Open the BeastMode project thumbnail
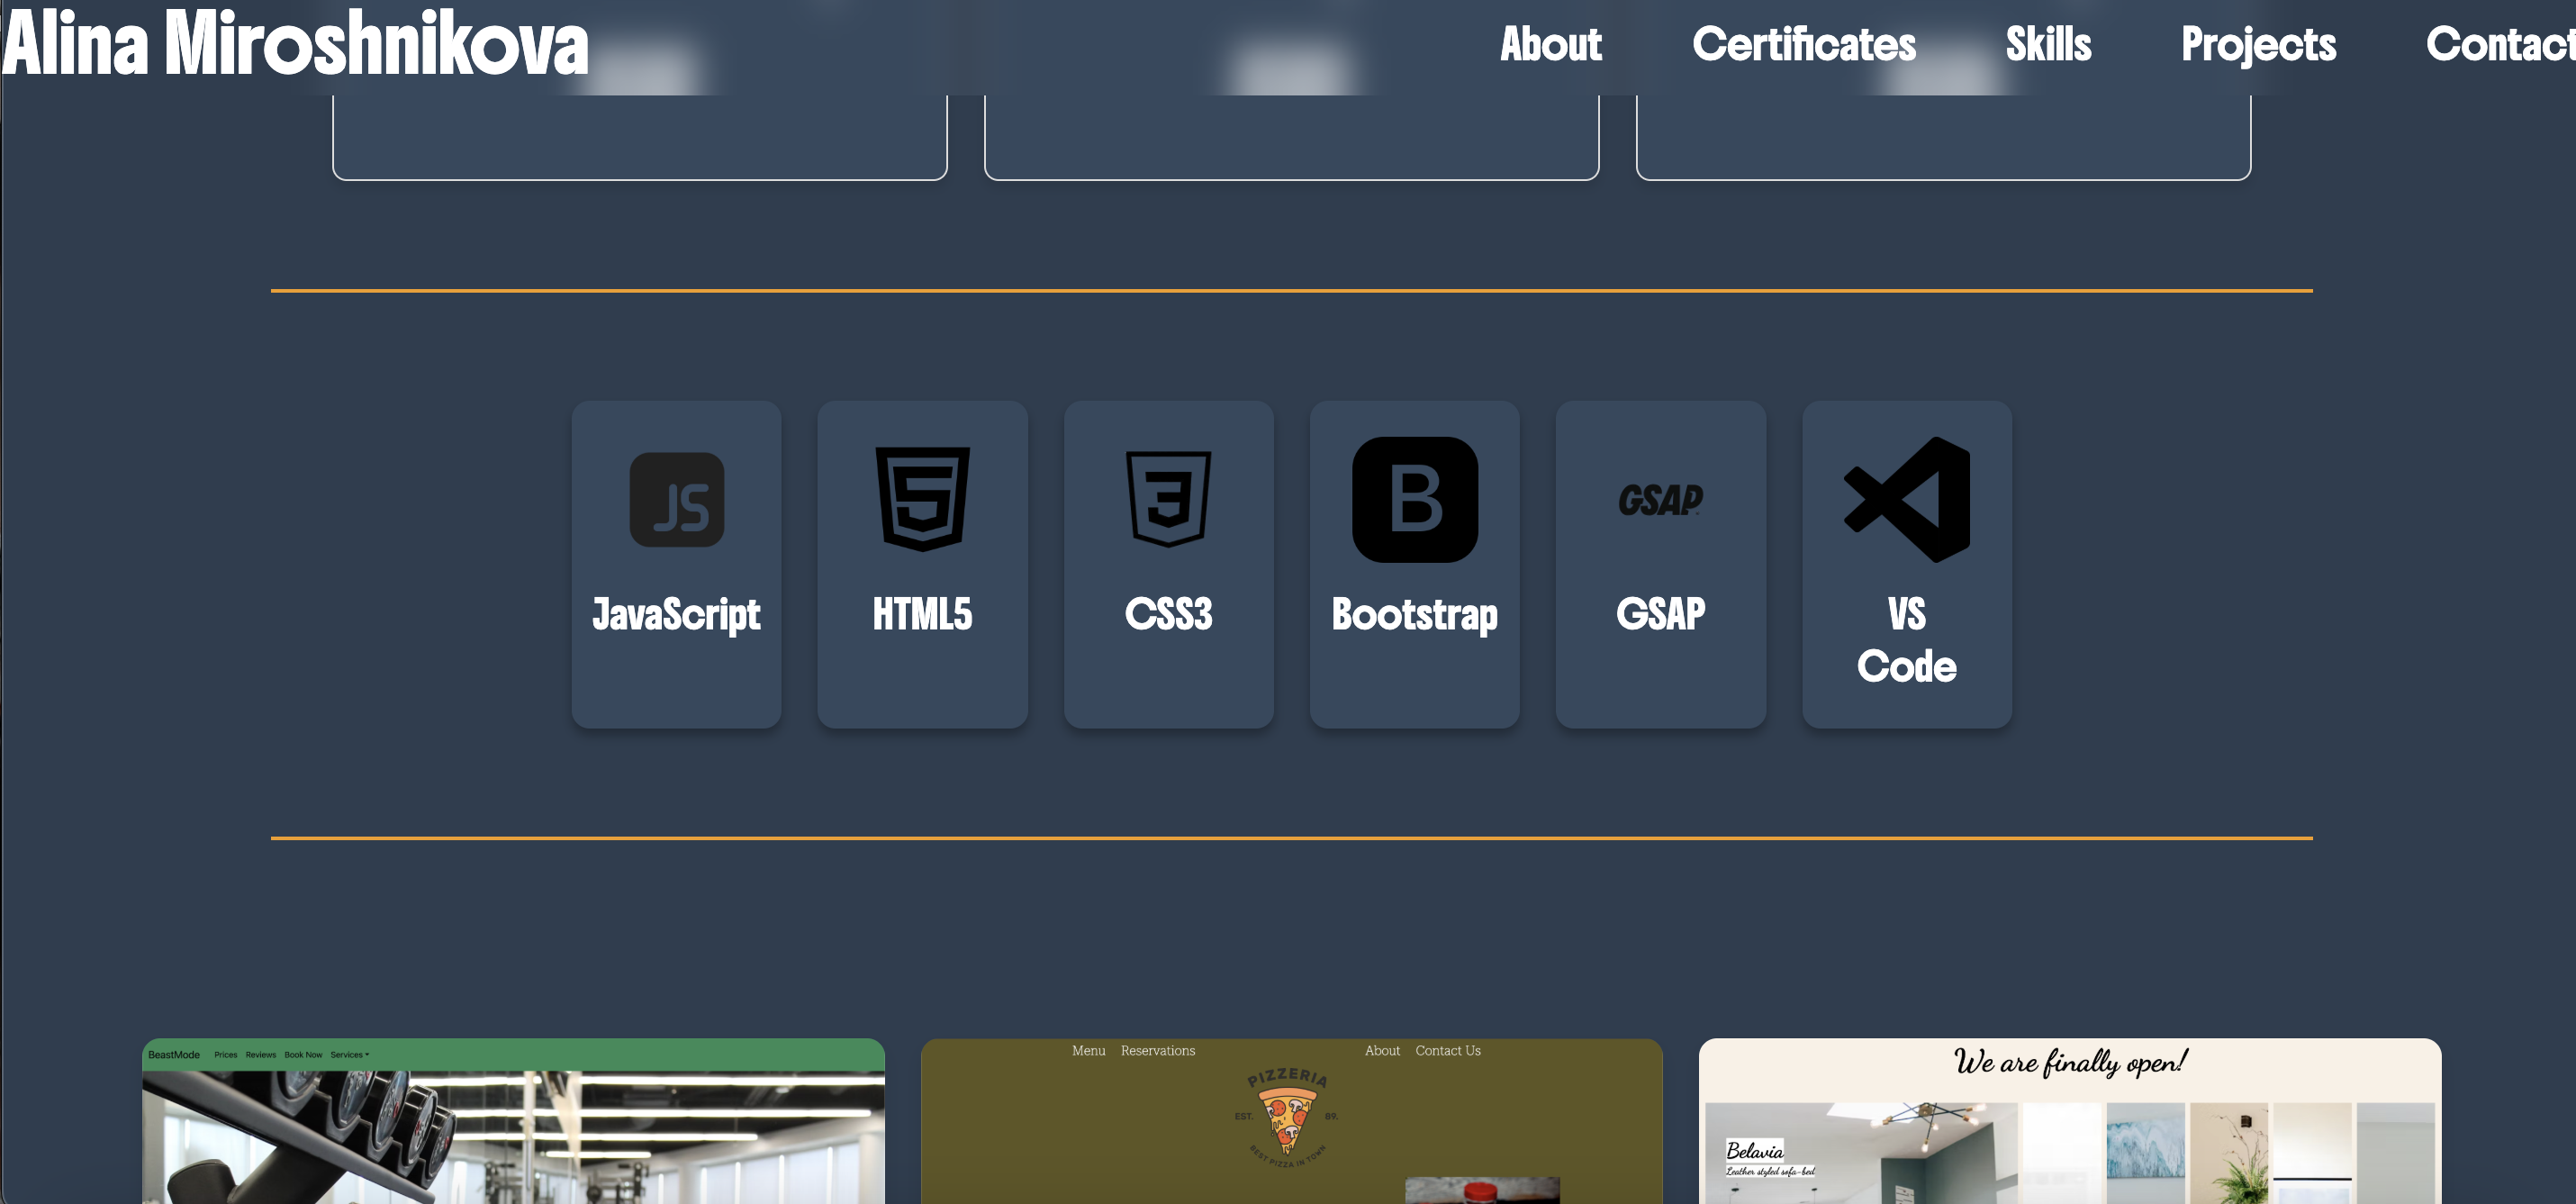This screenshot has height=1204, width=2576. pyautogui.click(x=514, y=1130)
